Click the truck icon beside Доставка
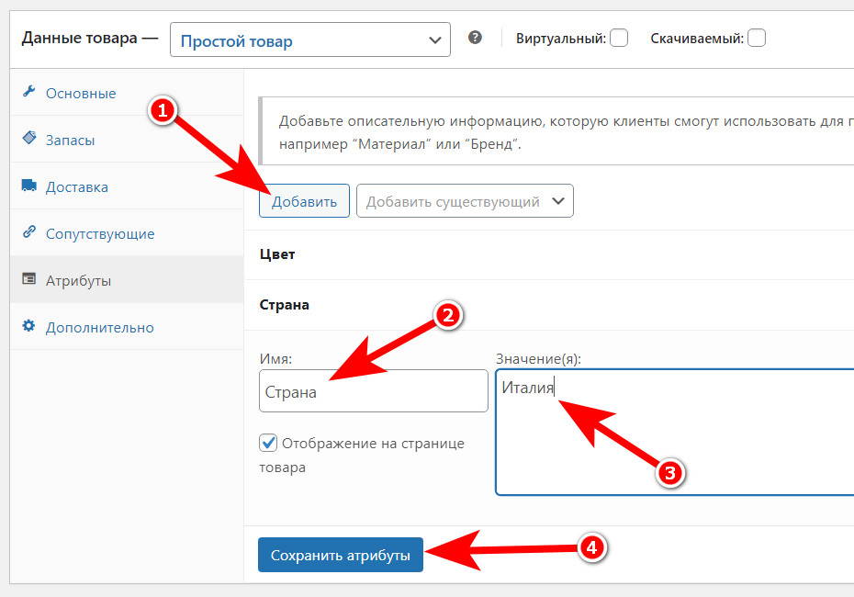854x597 pixels. pos(28,186)
